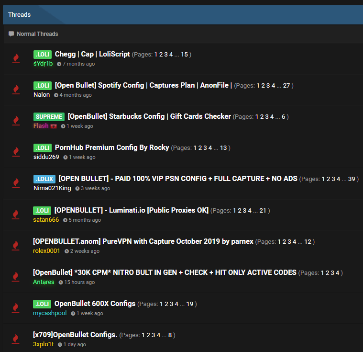View profile of user Antares
Screen dimensions: 363x352
pos(44,282)
